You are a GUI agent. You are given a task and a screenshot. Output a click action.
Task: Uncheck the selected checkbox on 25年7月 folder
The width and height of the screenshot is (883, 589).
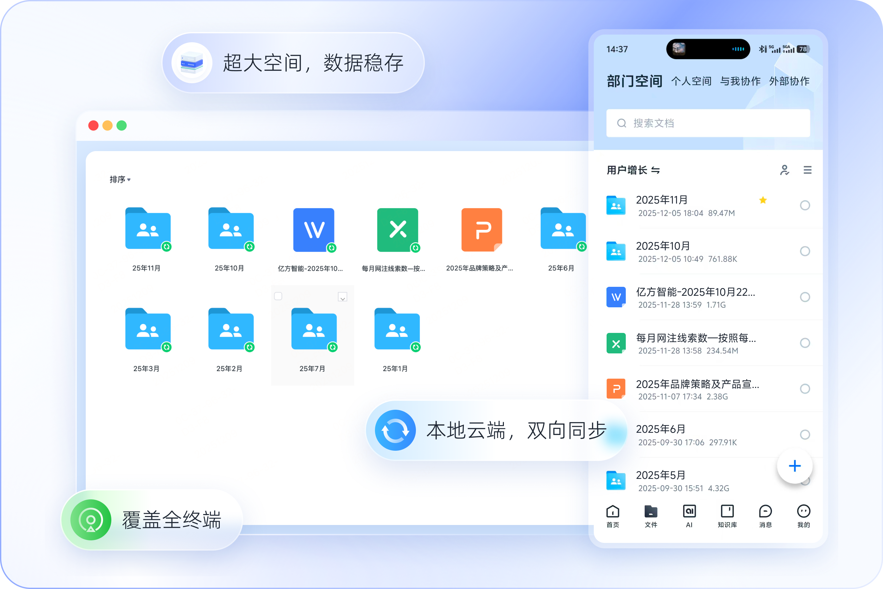[x=342, y=297]
